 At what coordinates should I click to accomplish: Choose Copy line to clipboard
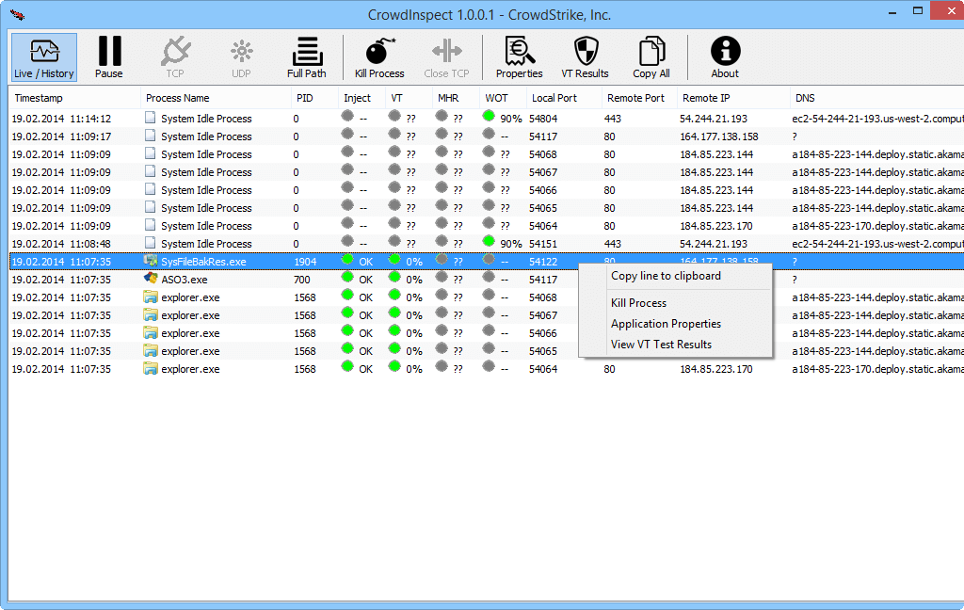click(x=666, y=276)
